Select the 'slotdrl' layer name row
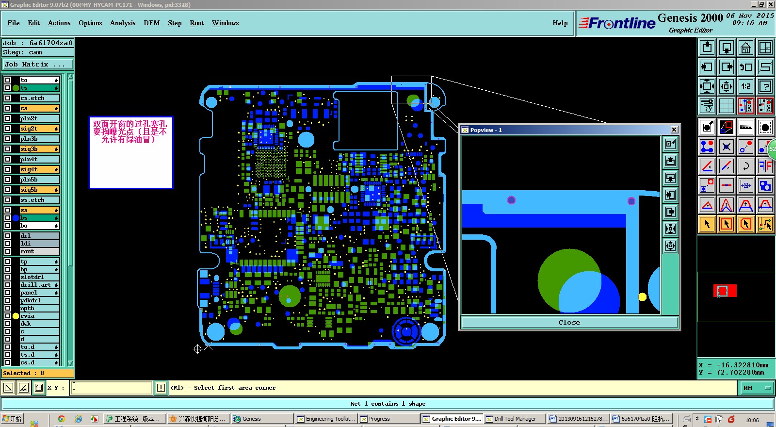 [x=39, y=277]
